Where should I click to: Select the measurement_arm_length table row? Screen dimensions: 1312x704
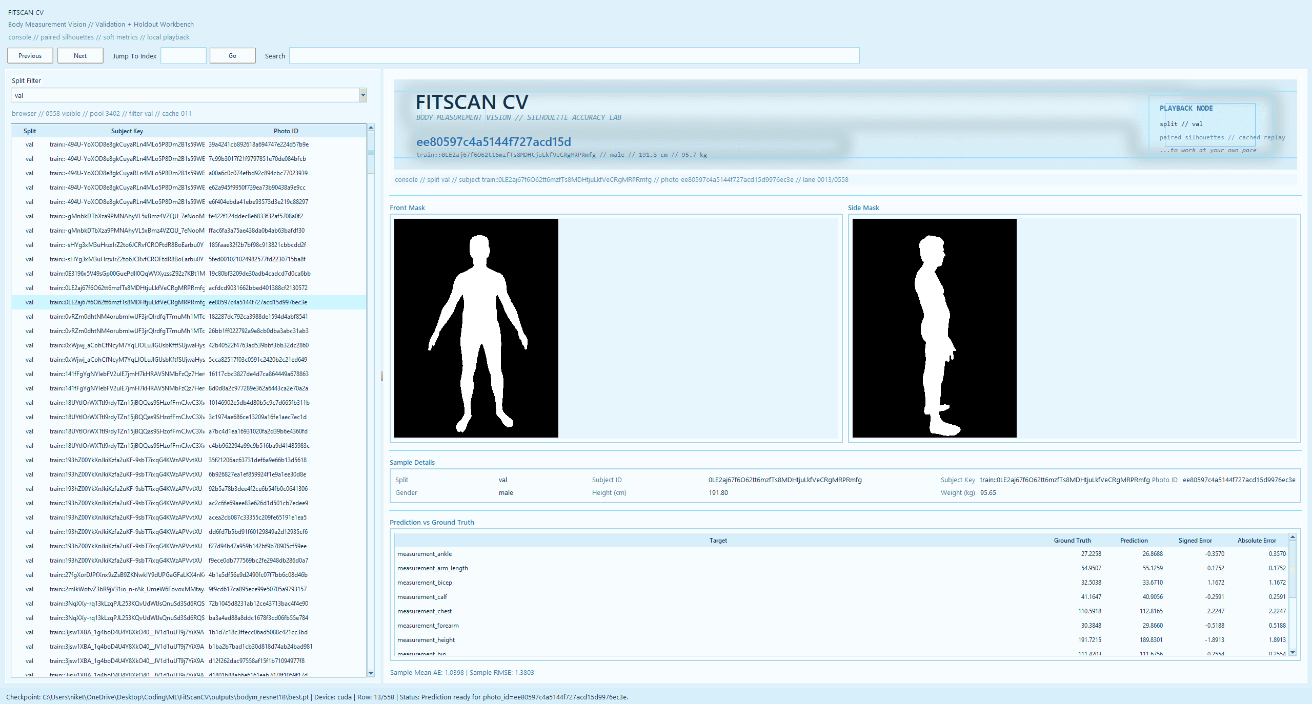841,568
